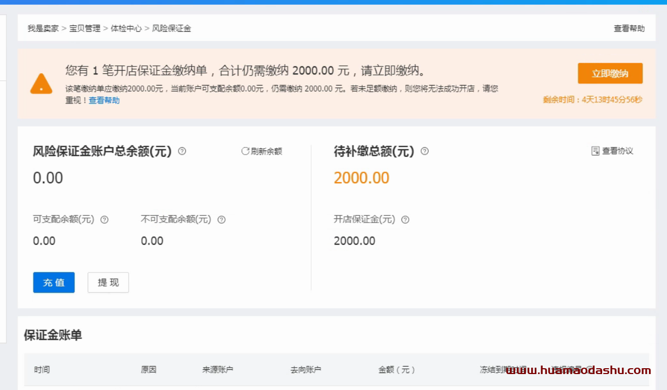Click help icon beside 待补缴总额
667x390 pixels.
(x=424, y=151)
